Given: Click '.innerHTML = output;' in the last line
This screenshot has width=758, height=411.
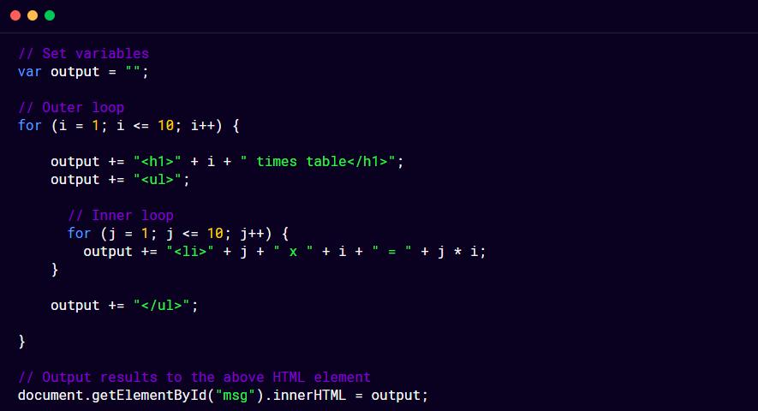Looking at the screenshot, I should pos(346,396).
